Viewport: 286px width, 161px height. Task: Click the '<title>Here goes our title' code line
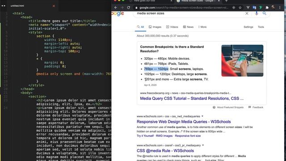[x=62, y=21]
